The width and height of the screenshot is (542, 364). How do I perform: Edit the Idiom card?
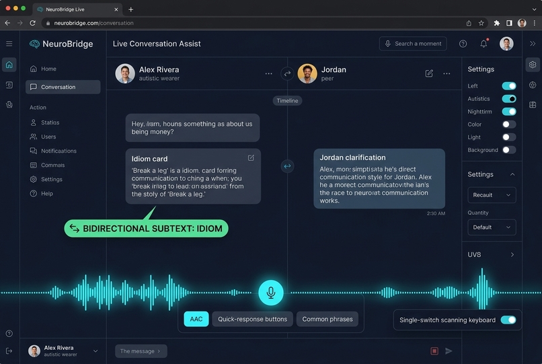click(251, 158)
